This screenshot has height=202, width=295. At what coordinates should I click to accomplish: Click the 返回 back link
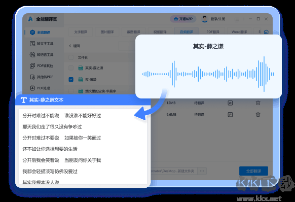75,46
